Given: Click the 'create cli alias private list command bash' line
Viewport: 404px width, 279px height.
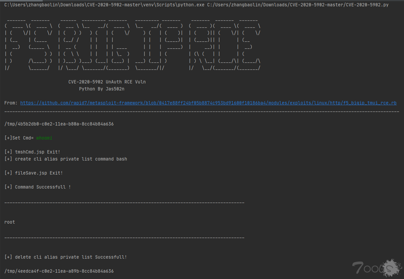Looking at the screenshot, I should tap(66, 159).
